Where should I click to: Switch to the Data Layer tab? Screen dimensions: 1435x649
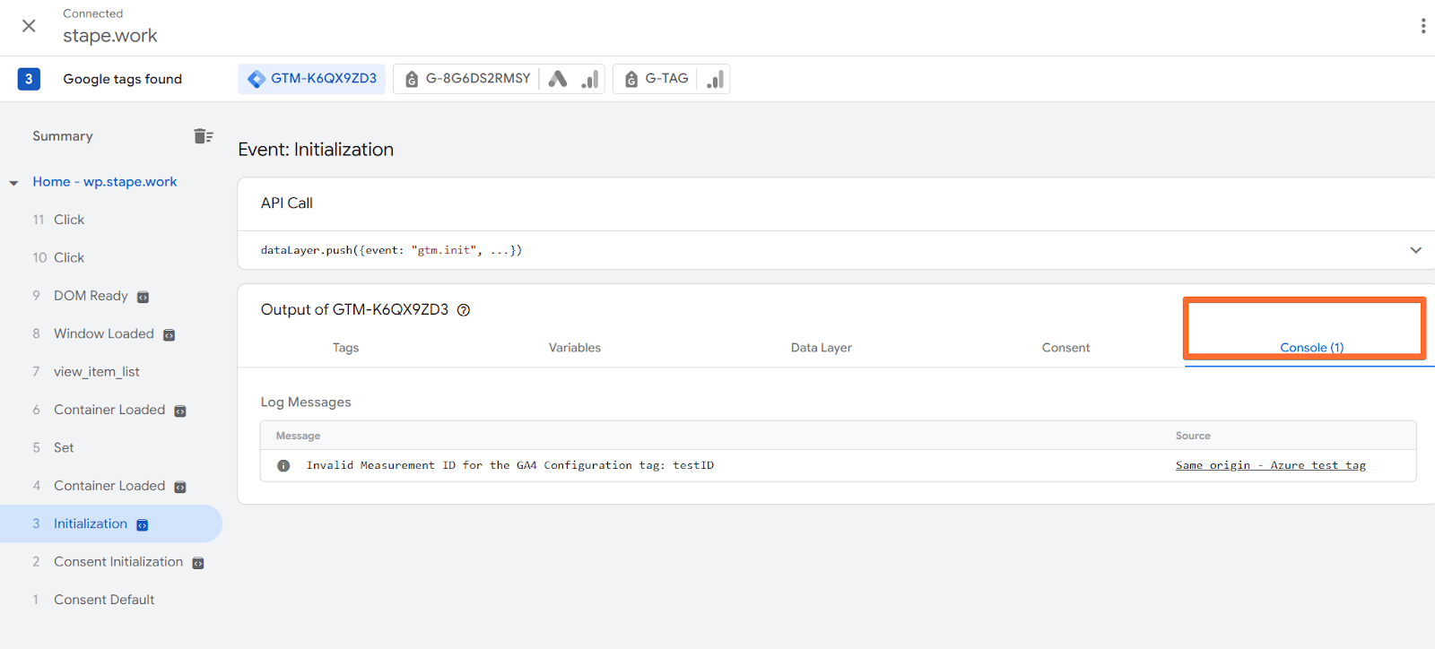822,348
